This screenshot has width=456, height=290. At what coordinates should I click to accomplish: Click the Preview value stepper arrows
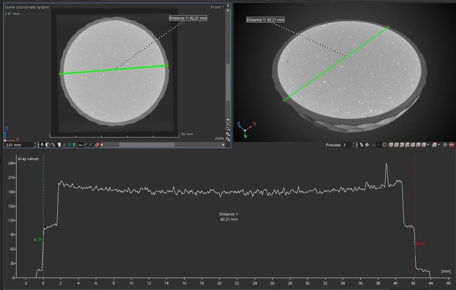point(353,145)
